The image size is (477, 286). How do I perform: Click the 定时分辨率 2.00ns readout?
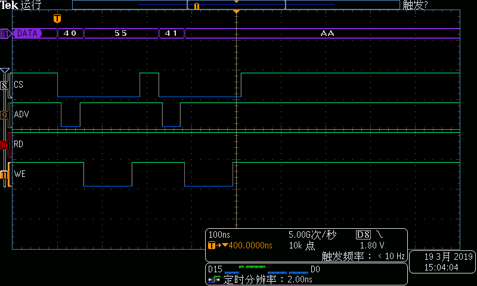click(x=268, y=279)
